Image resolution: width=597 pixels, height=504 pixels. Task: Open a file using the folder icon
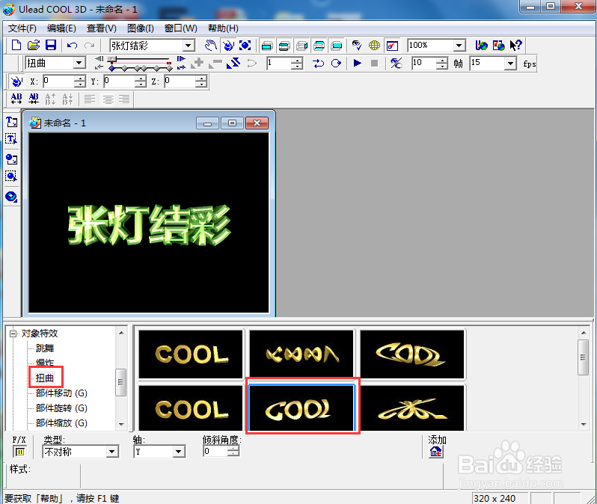tap(34, 46)
